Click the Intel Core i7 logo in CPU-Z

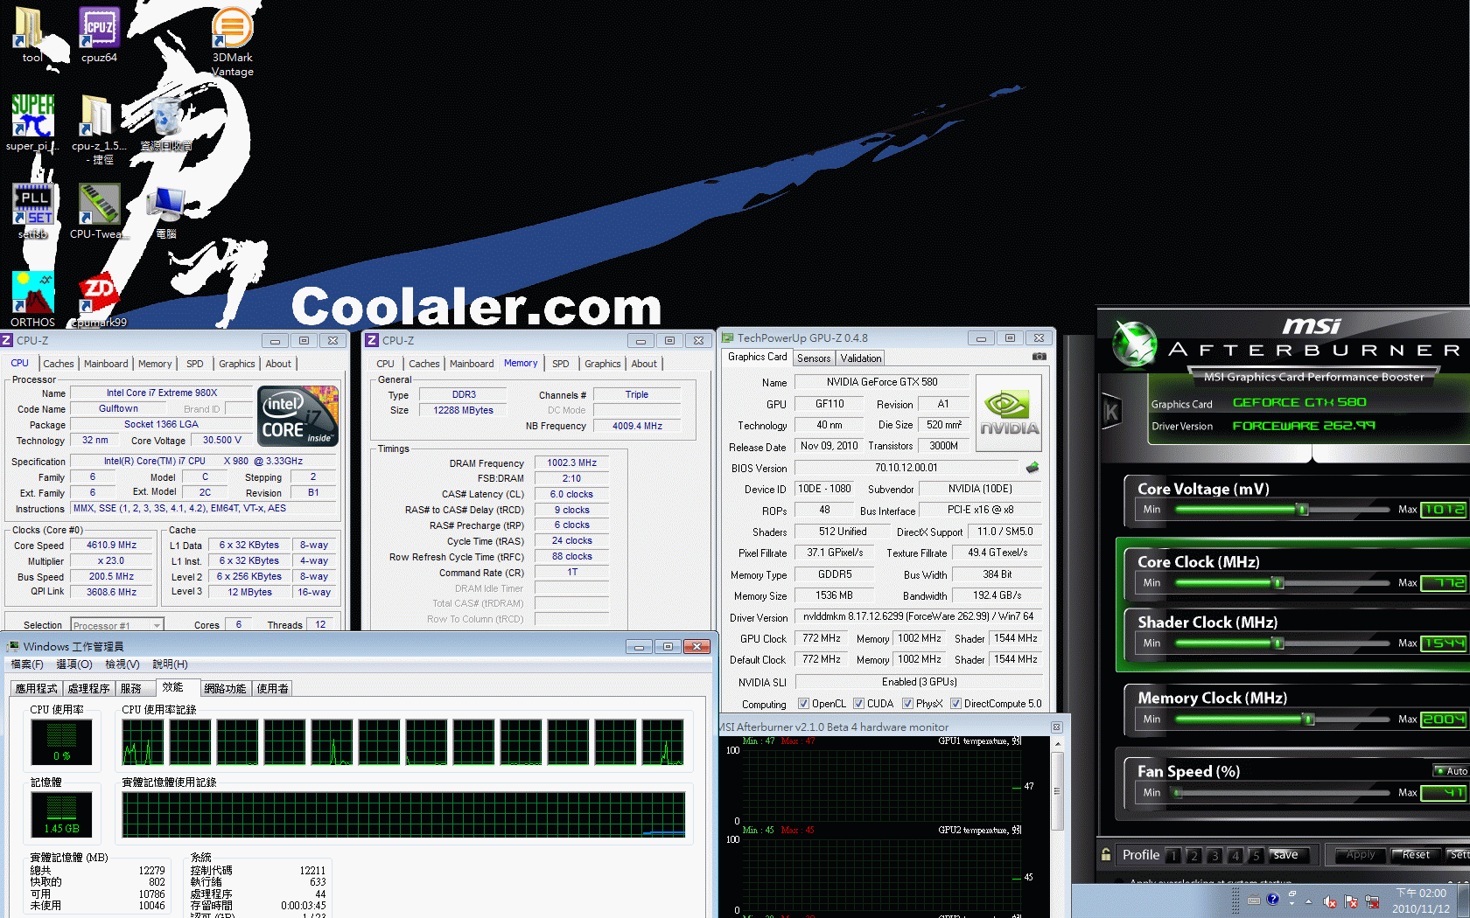pyautogui.click(x=298, y=416)
